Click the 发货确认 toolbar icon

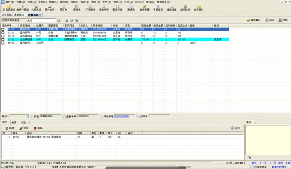[199, 8]
